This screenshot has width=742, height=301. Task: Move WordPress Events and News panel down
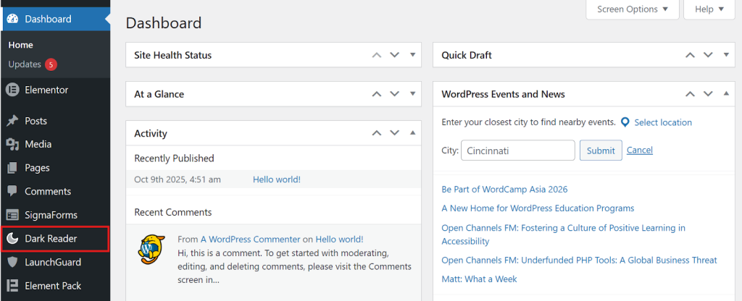[708, 94]
